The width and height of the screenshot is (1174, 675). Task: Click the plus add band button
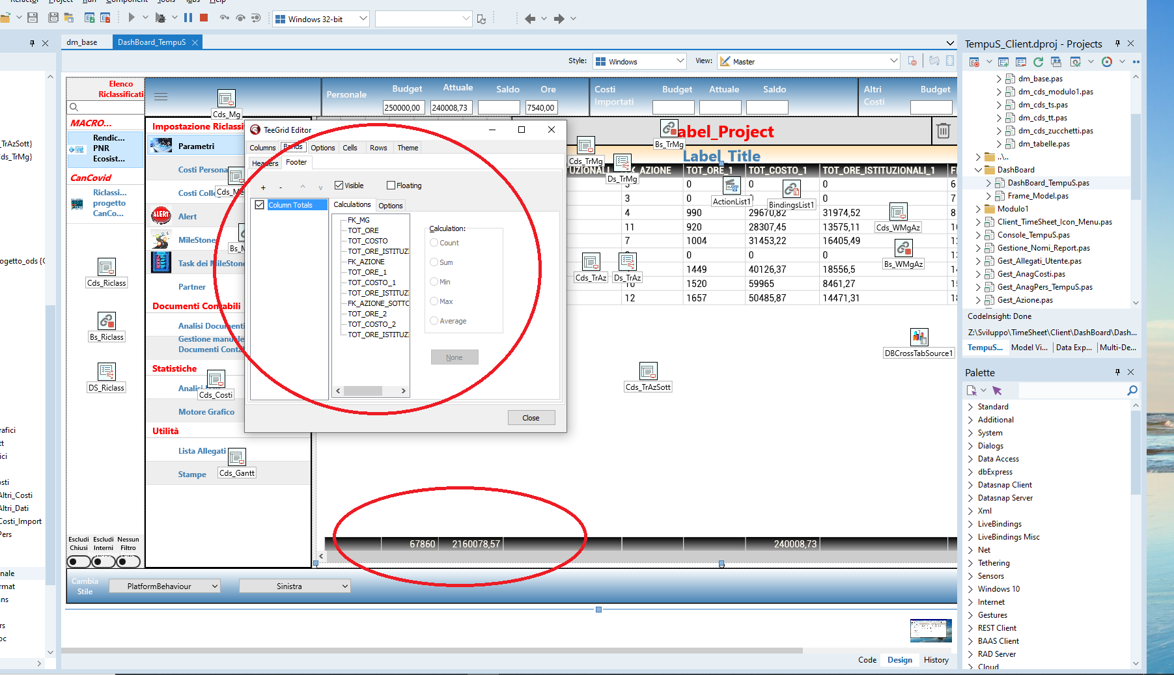(263, 187)
